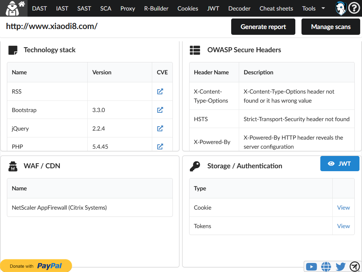Open the help question mark icon
Screen dimensions: 362x272
click(x=354, y=8)
